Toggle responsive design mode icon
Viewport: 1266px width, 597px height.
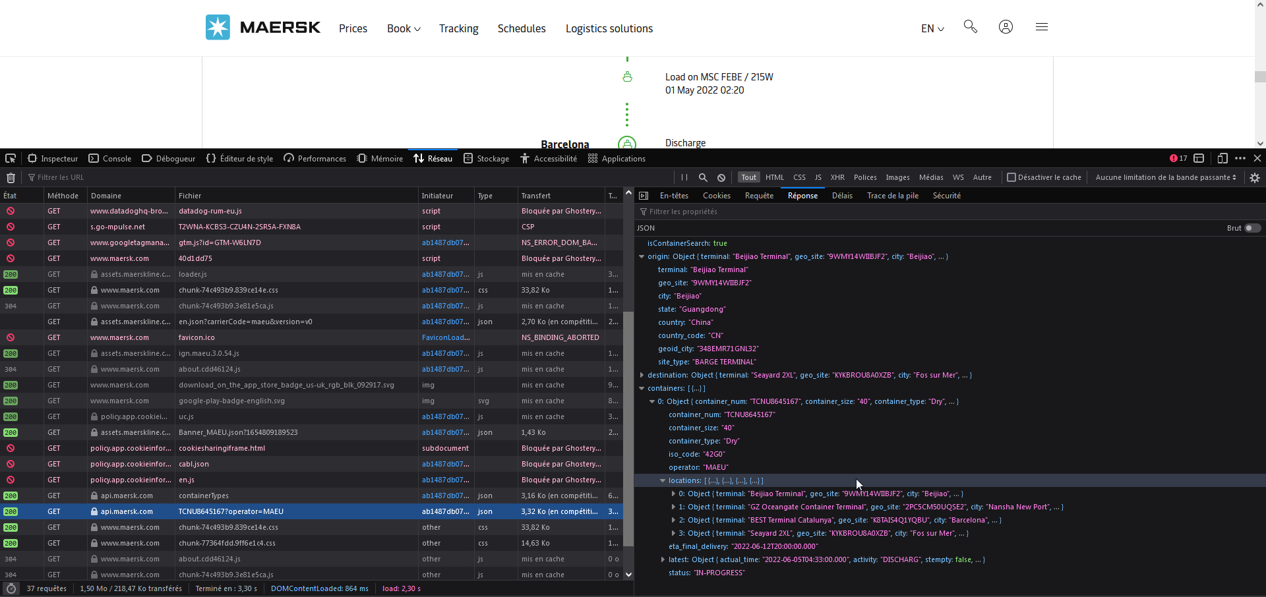[1222, 158]
